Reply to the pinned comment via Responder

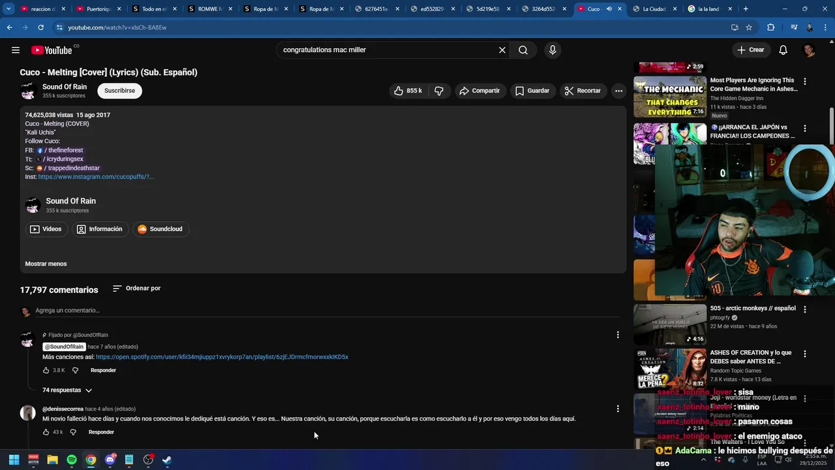(x=103, y=371)
